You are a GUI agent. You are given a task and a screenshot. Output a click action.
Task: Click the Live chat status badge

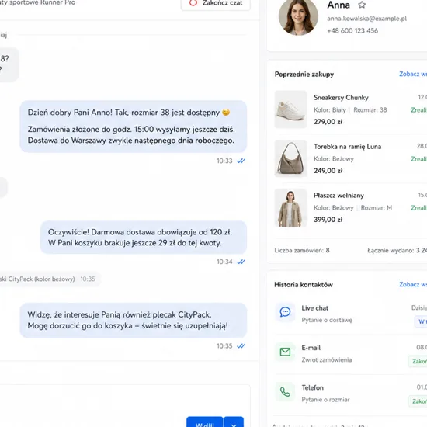[x=421, y=321]
